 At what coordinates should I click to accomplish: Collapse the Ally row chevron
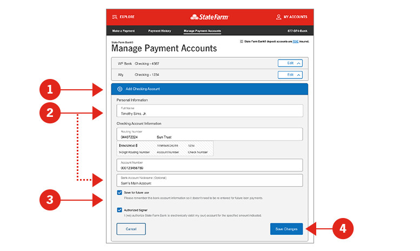(x=298, y=75)
